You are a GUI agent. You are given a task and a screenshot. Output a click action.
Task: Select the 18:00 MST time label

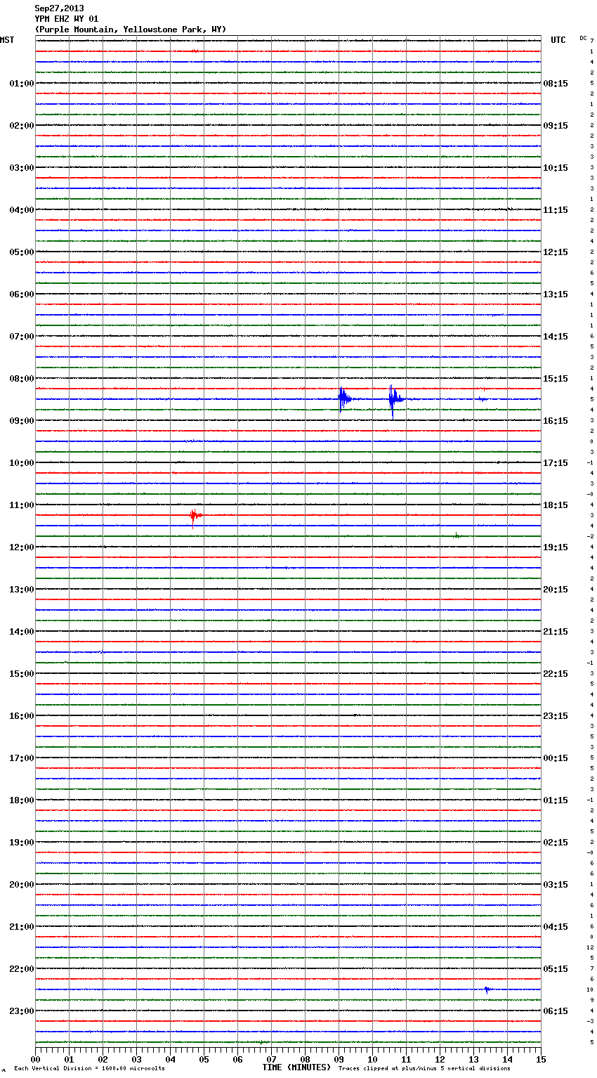(x=21, y=800)
